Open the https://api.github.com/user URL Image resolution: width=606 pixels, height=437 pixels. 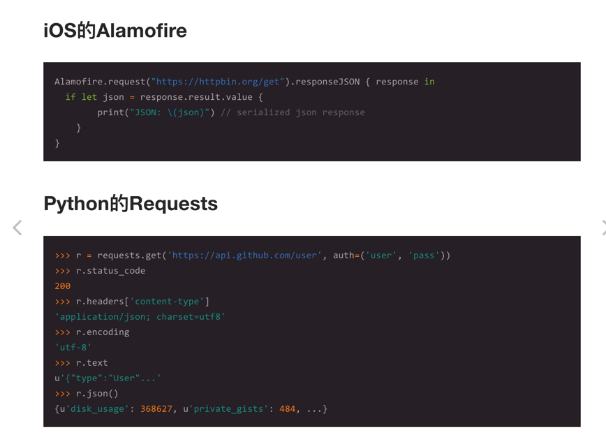[244, 255]
